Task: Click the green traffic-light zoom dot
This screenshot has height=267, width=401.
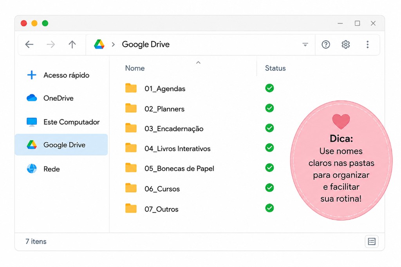Action: click(x=45, y=23)
